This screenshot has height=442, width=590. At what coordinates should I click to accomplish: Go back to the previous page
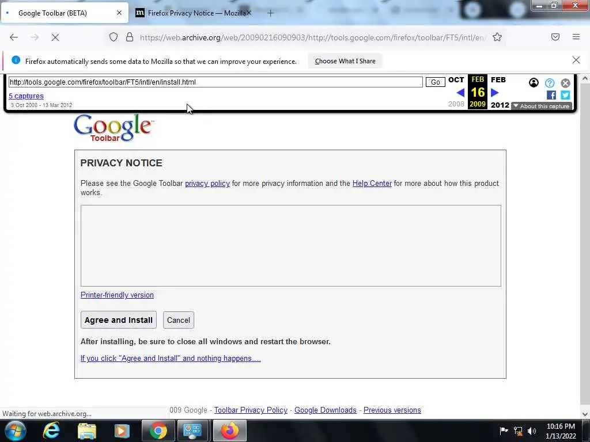[14, 37]
